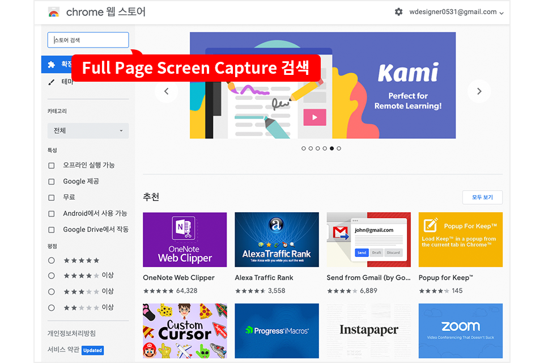Click the 64,328 rating count

pyautogui.click(x=186, y=291)
